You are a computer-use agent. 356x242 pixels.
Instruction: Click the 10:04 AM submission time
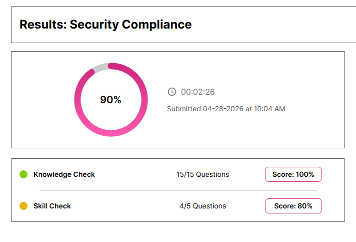(x=269, y=109)
